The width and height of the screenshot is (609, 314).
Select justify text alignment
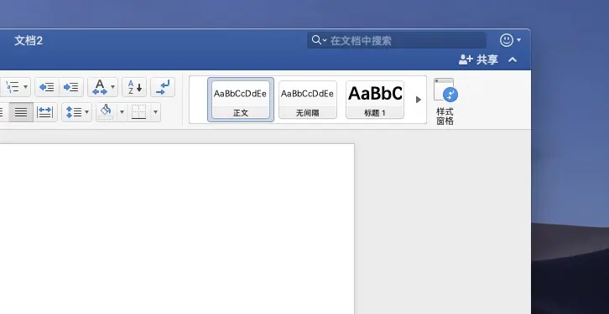[x=21, y=112]
